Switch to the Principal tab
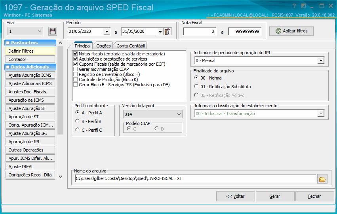This screenshot has width=337, height=214. click(82, 46)
